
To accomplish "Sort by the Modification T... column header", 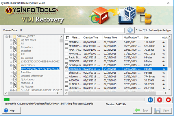I will (x=133, y=37).
